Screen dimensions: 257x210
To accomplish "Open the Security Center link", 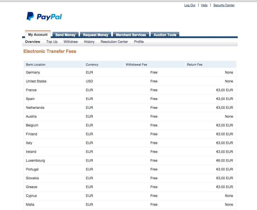I will [x=224, y=5].
